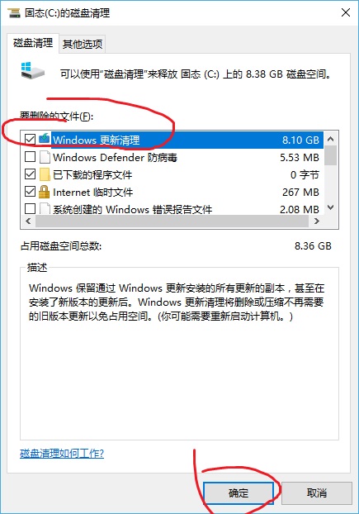Open the 磁盘清理如何工作? link

click(62, 454)
